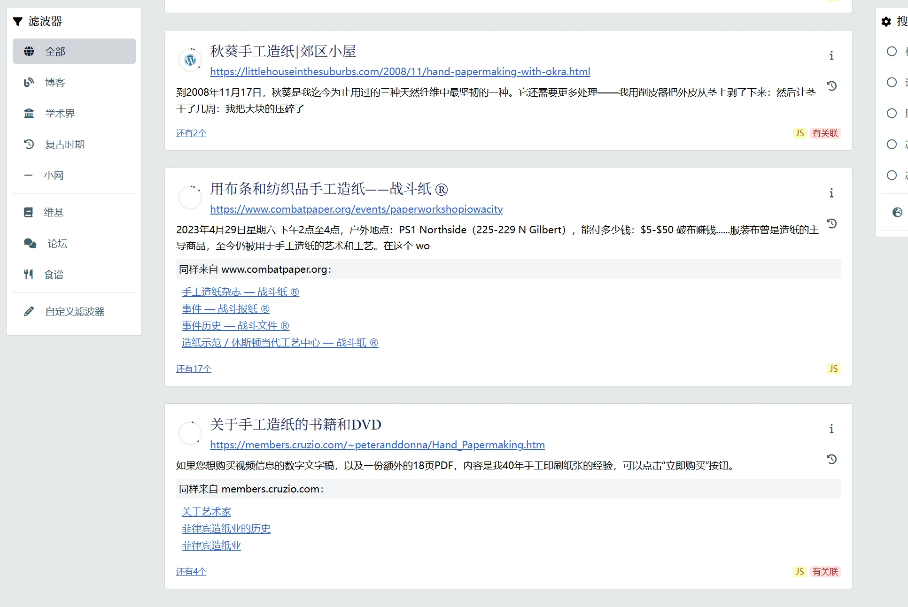Switch to the 维基 filter
This screenshot has width=908, height=607.
pyautogui.click(x=74, y=212)
